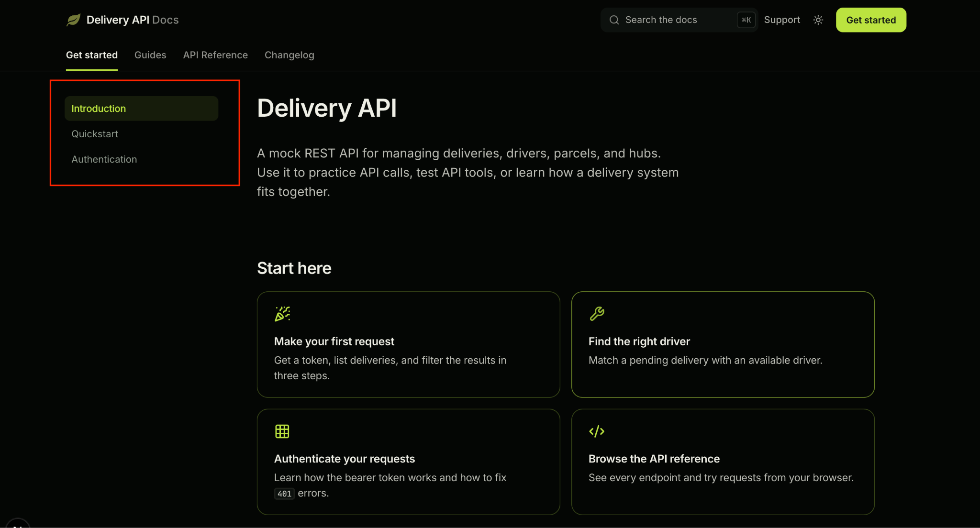Toggle light mode with the sun icon
This screenshot has width=980, height=528.
818,20
